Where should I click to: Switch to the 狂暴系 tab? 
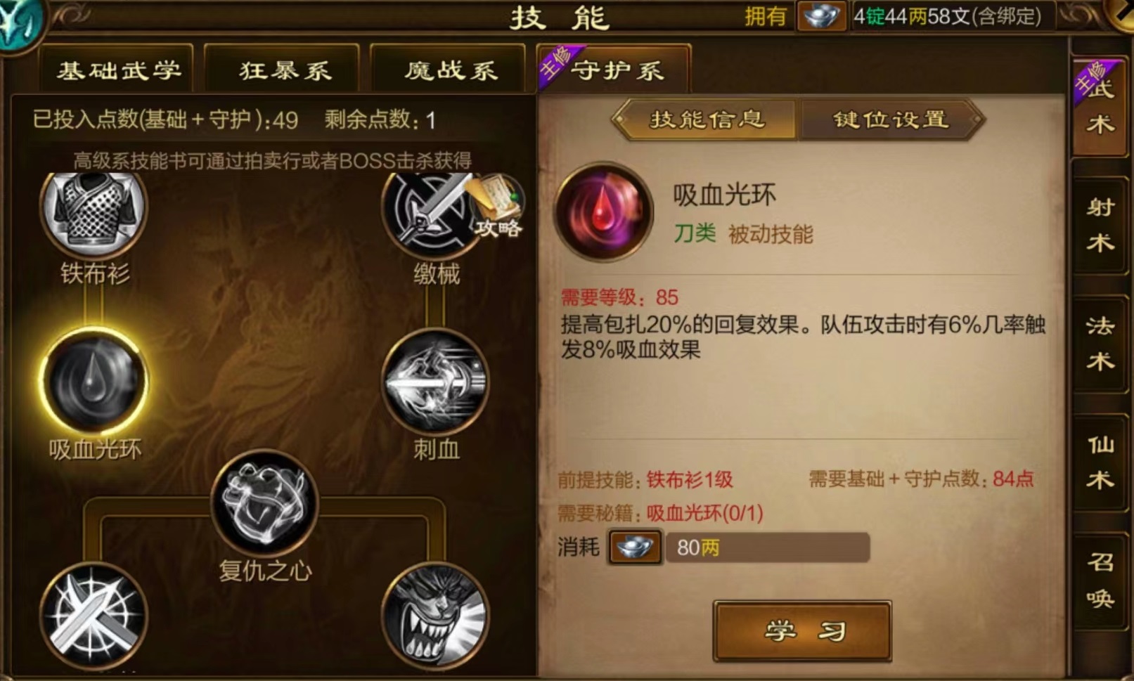[284, 70]
